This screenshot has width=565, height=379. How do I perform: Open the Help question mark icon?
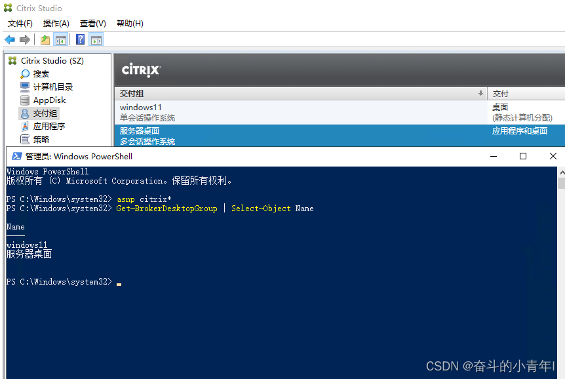point(80,40)
